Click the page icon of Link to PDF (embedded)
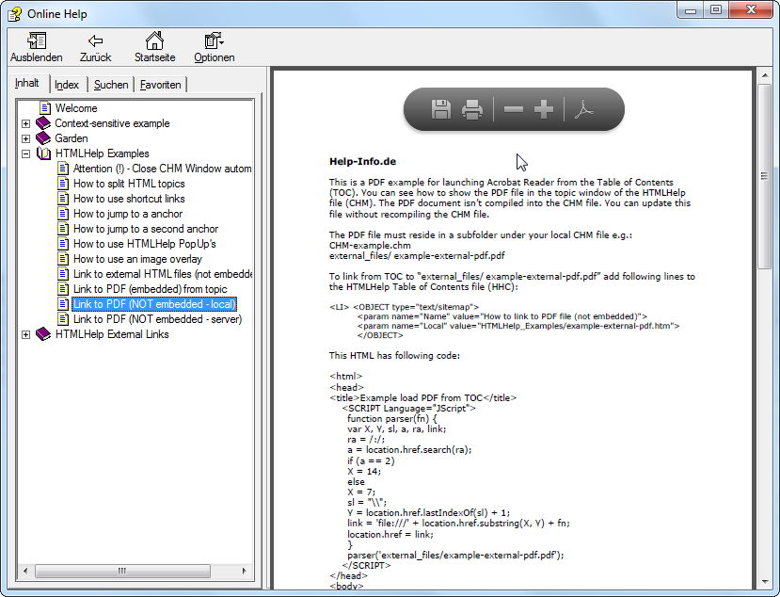 tap(63, 289)
